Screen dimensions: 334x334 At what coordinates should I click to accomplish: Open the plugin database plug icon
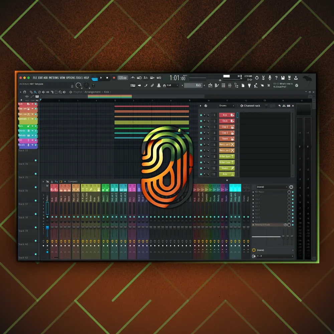click(x=249, y=86)
